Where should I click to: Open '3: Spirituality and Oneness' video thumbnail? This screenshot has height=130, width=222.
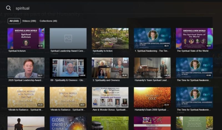[x=110, y=68]
